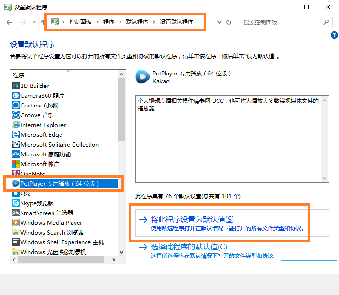Select Skype预览版 program entry
The image size is (339, 295).
37,203
